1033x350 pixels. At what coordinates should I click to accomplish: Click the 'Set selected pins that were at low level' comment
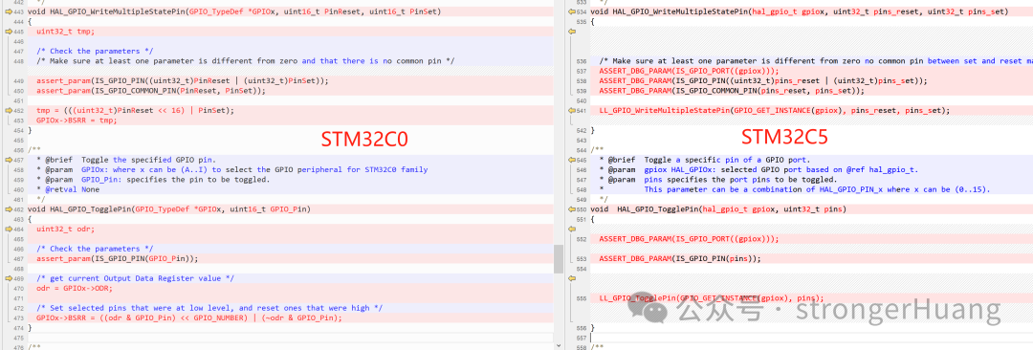(x=209, y=308)
